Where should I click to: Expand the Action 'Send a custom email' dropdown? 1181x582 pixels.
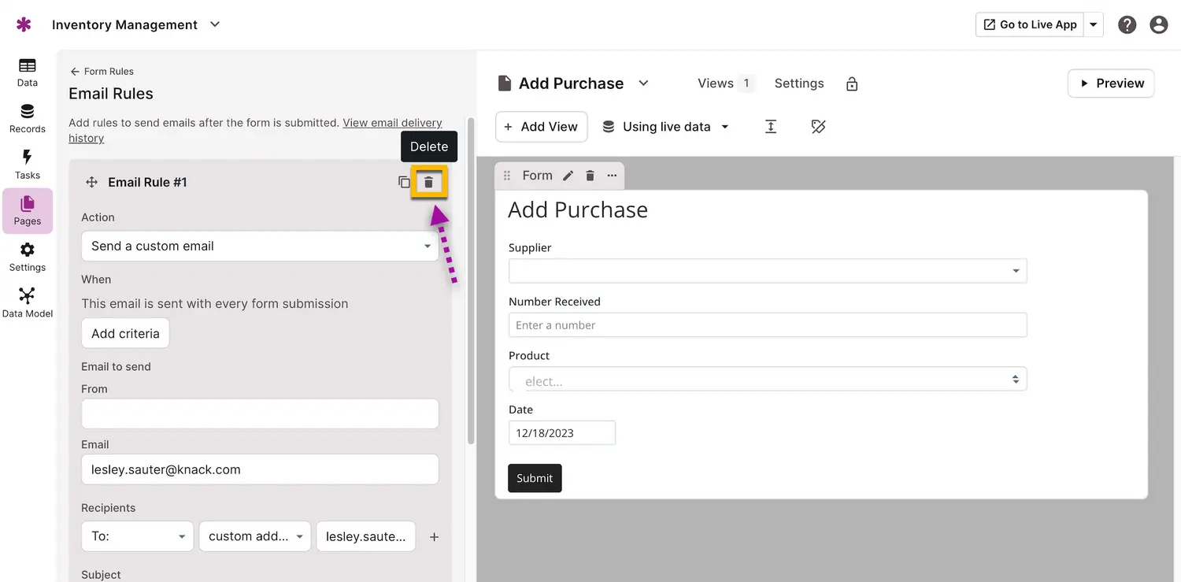point(260,246)
